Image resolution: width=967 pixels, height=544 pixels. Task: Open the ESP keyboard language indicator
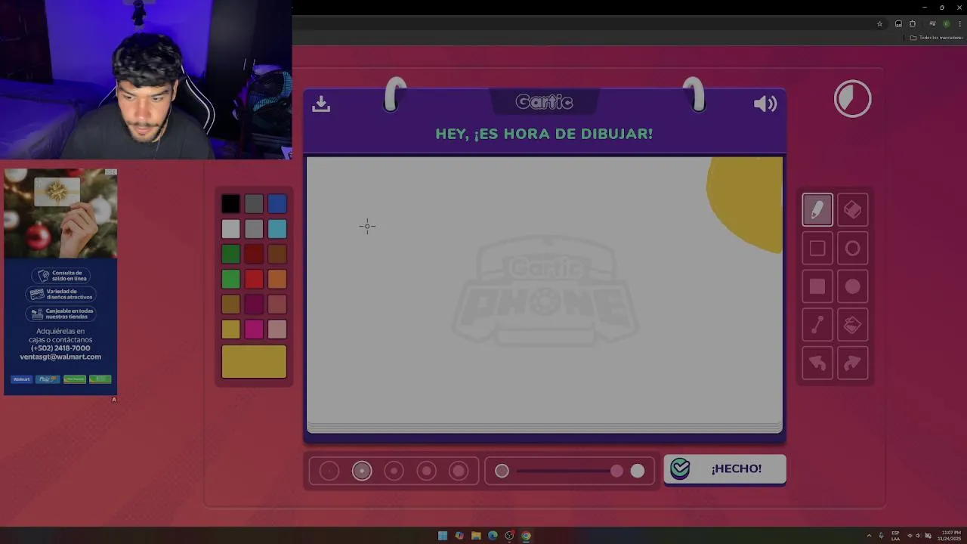895,536
